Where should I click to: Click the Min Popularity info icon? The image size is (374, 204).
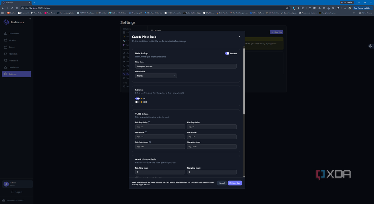(149, 123)
